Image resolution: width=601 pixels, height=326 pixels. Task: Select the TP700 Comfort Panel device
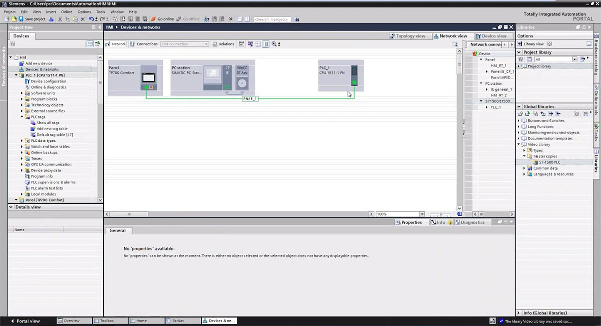(x=135, y=78)
